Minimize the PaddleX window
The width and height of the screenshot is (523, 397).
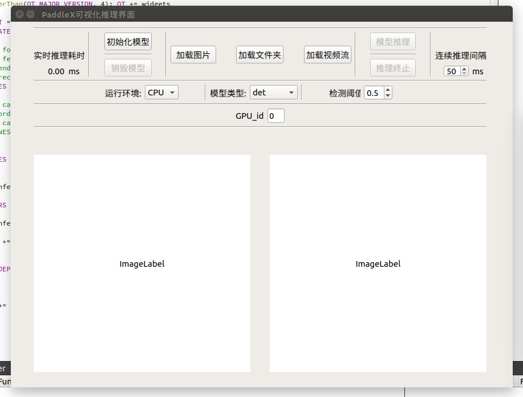pos(31,14)
